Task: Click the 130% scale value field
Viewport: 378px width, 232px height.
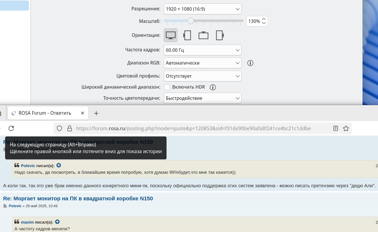Action: [254, 21]
